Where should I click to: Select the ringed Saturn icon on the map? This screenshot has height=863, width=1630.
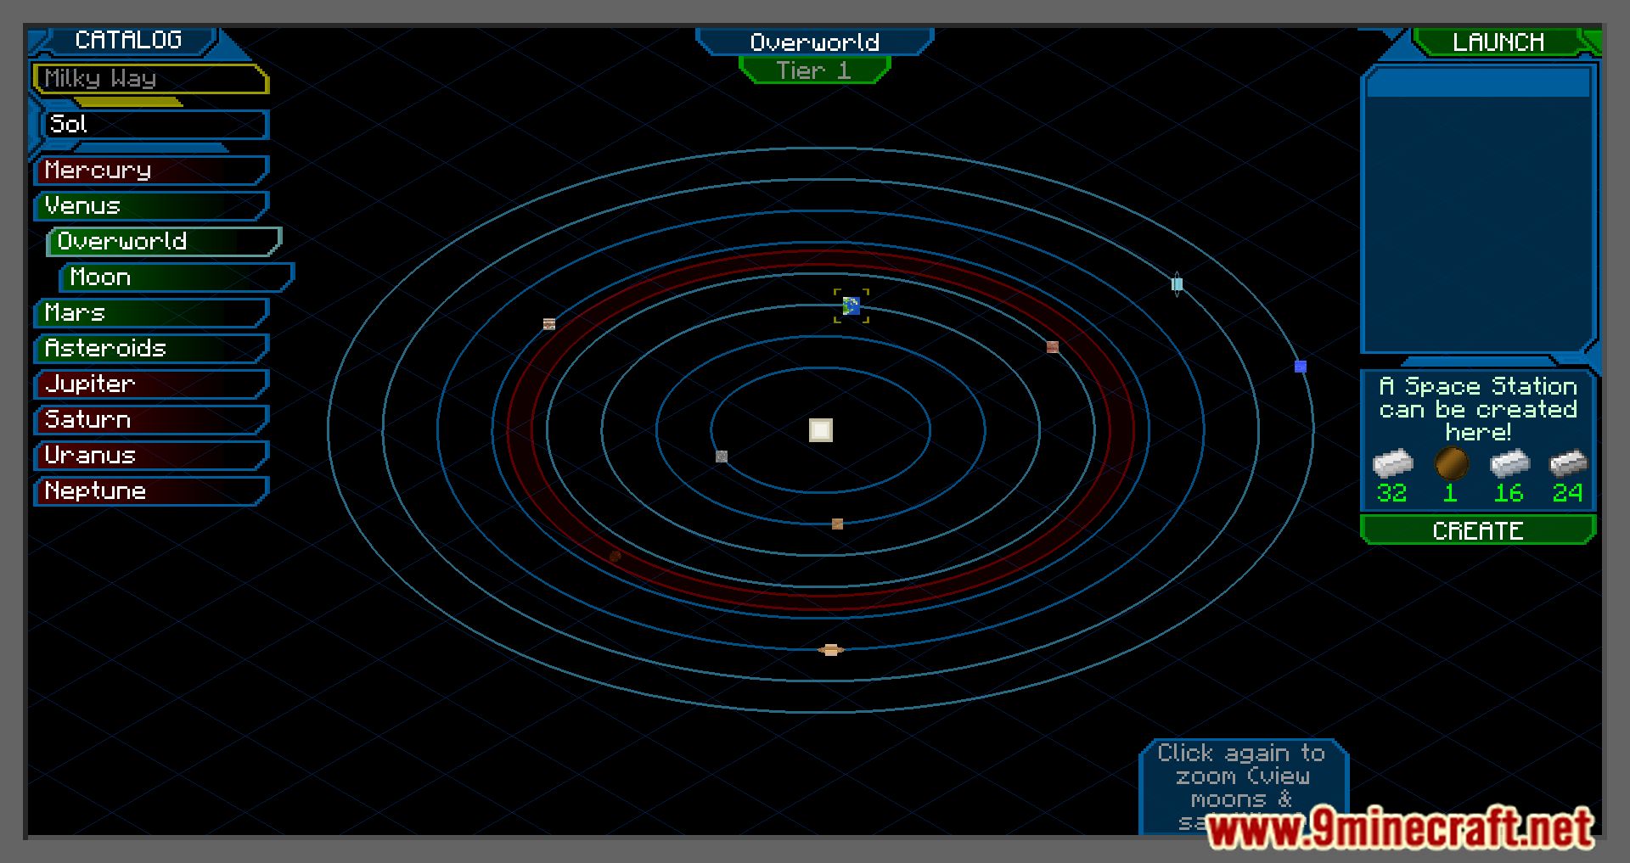[x=831, y=650]
